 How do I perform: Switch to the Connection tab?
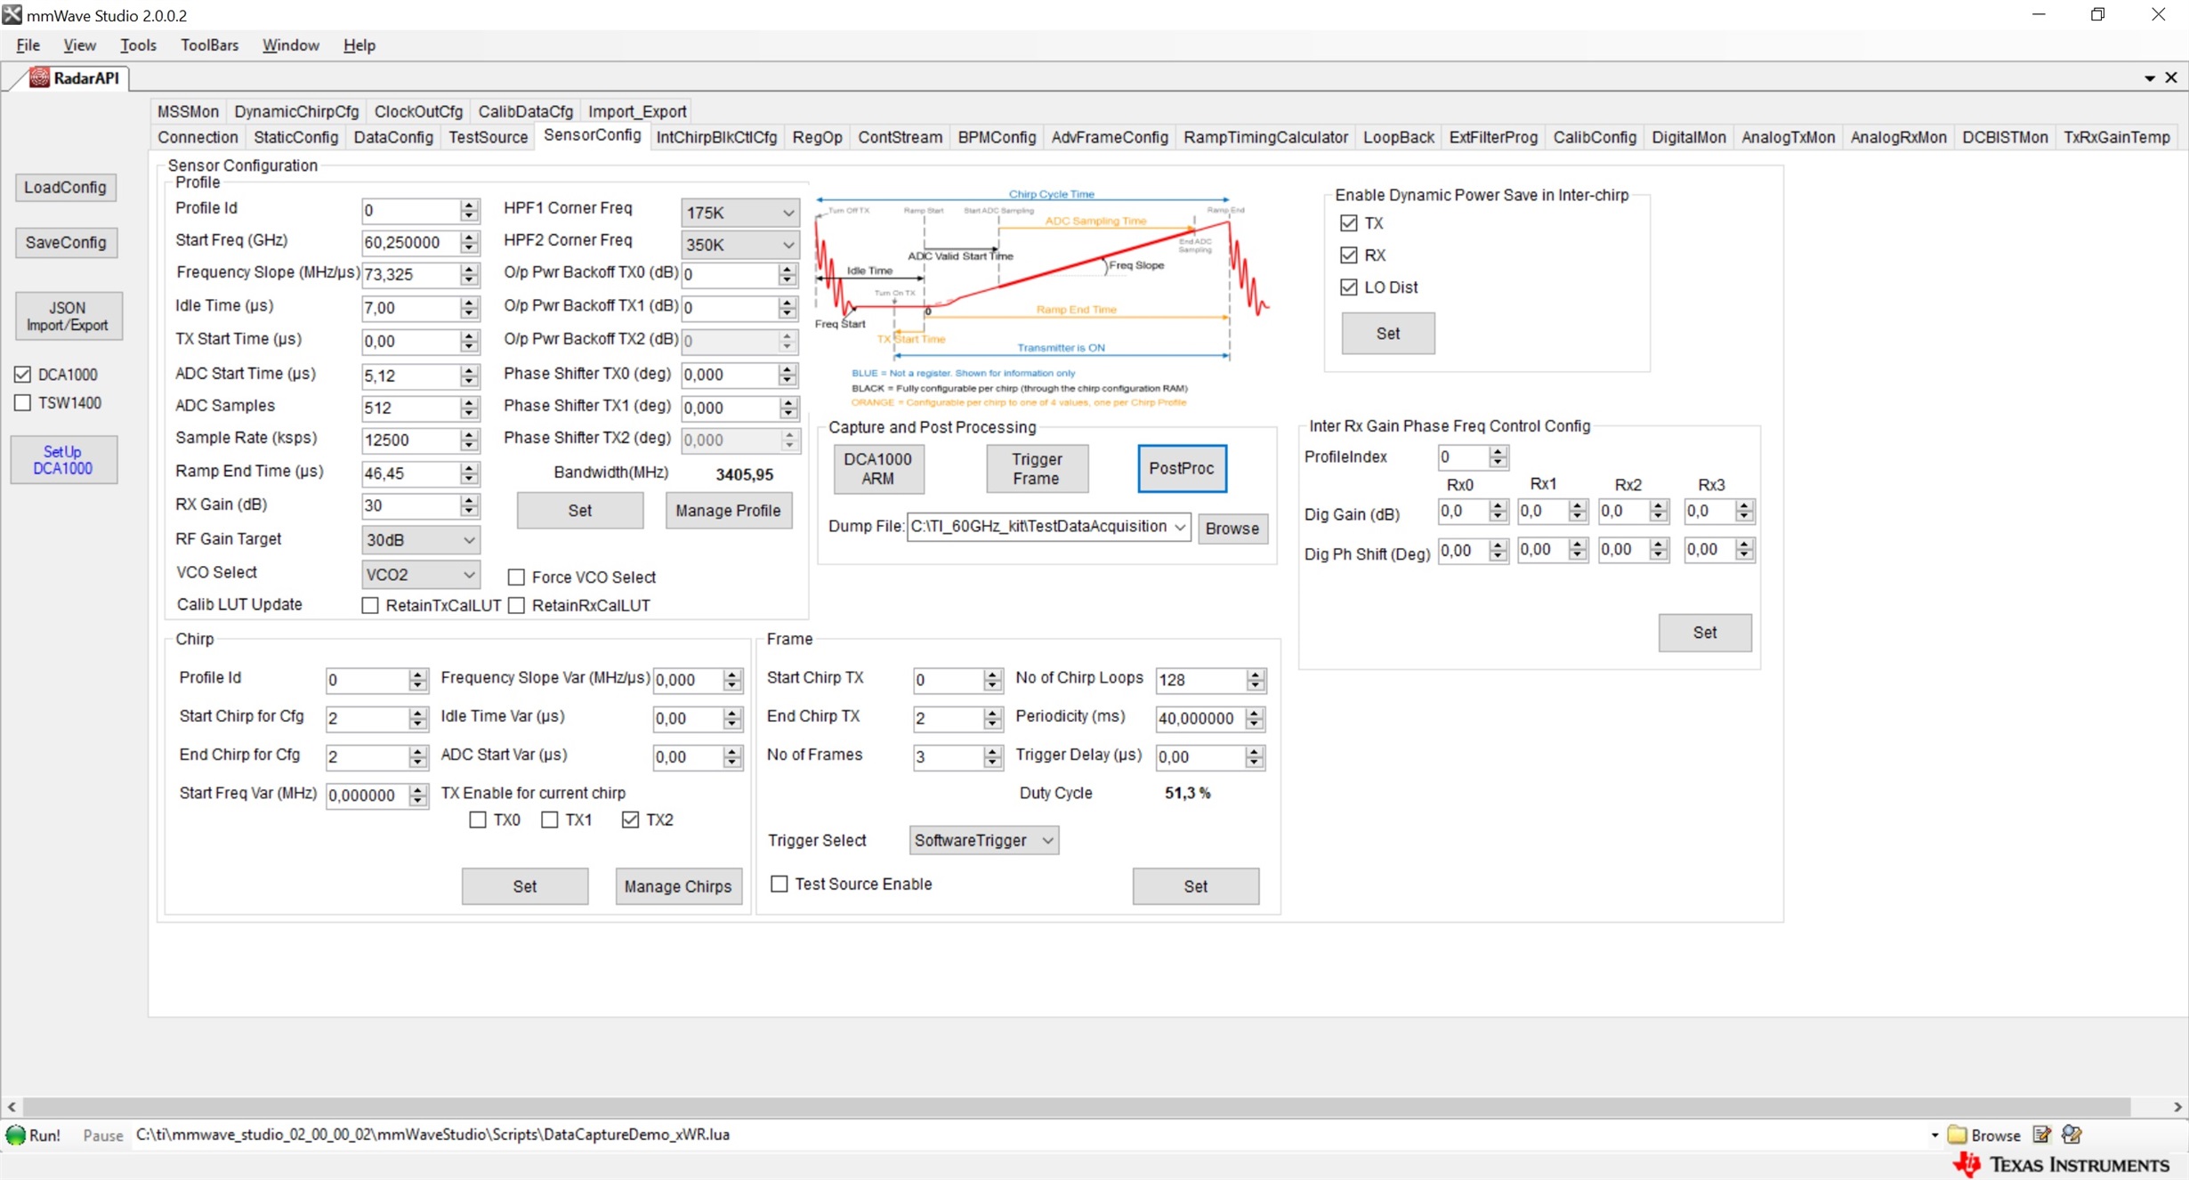tap(198, 137)
